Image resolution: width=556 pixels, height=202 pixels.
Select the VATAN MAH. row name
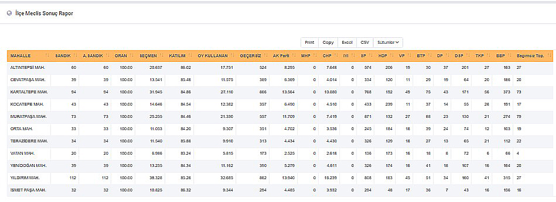pos(22,153)
